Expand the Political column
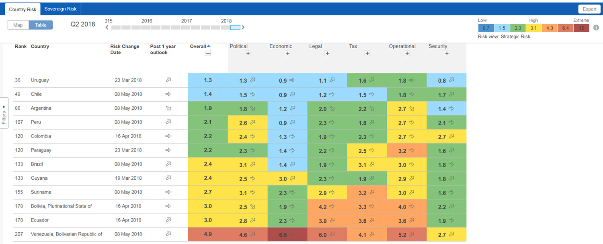This screenshot has height=244, width=603. click(x=248, y=53)
